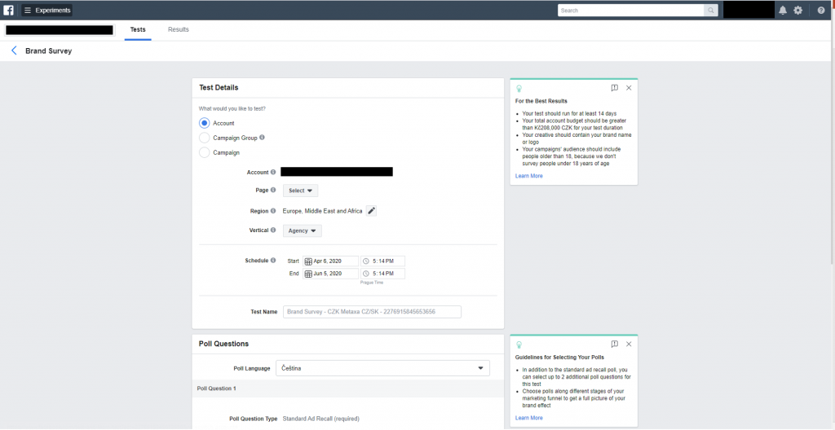Open the start date calendar picker
This screenshot has width=835, height=430.
click(309, 261)
